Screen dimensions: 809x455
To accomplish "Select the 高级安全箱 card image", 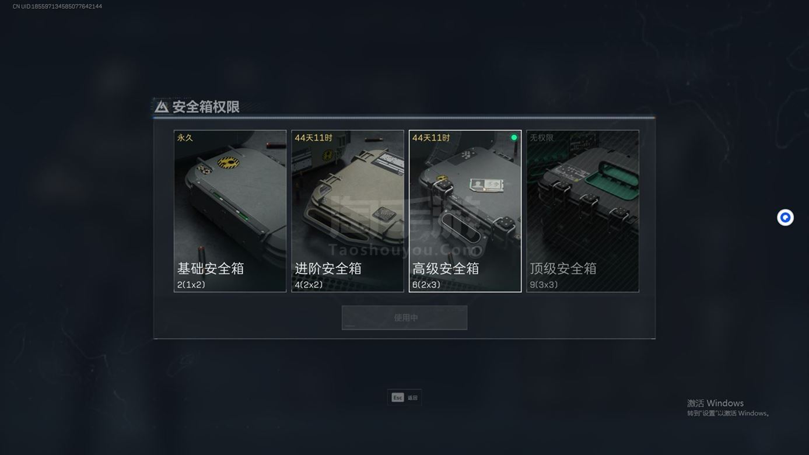I will coord(465,211).
